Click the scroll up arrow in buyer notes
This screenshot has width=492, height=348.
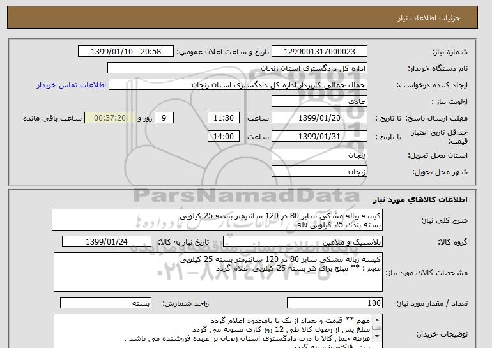coord(377,320)
